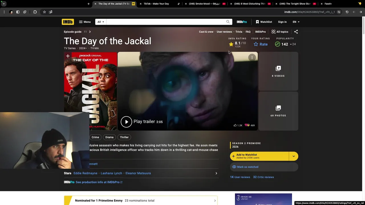The height and width of the screenshot is (205, 365).
Task: Go to Cast & crew
Action: pyautogui.click(x=206, y=32)
